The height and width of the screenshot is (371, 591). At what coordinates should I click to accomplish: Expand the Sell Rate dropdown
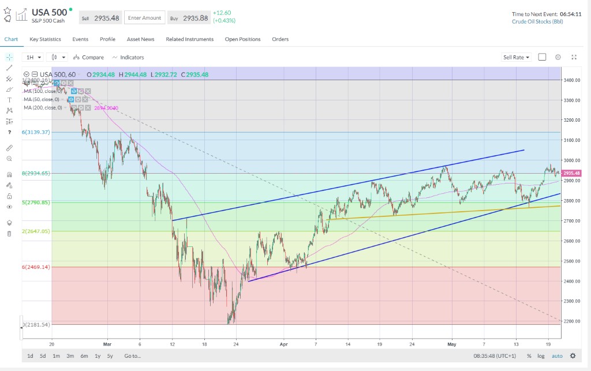coord(516,57)
